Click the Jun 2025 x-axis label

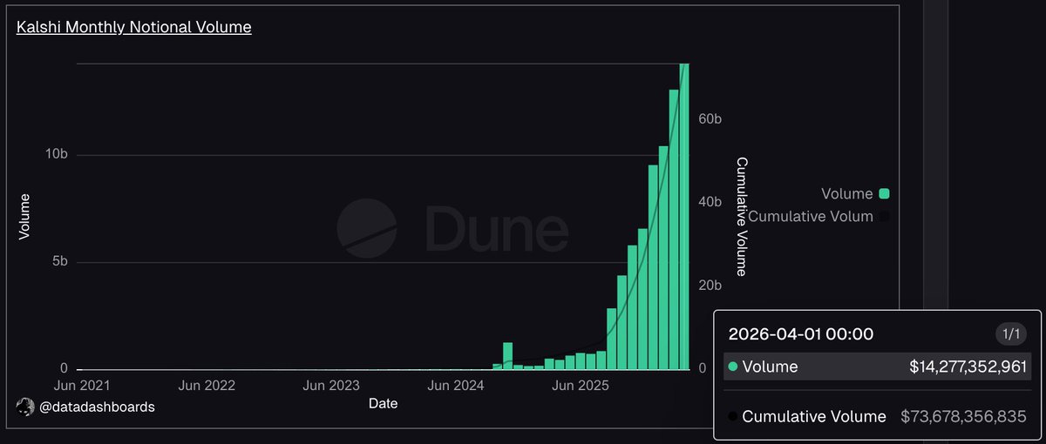pyautogui.click(x=581, y=384)
